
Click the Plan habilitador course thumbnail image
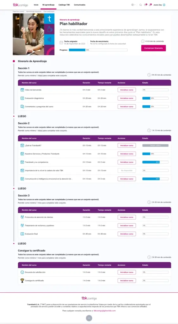(x=34, y=34)
